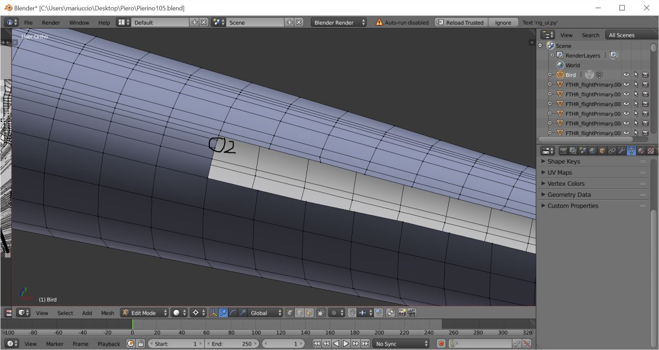Image resolution: width=659 pixels, height=350 pixels.
Task: Open the screen layout browser icon
Action: pos(124,23)
